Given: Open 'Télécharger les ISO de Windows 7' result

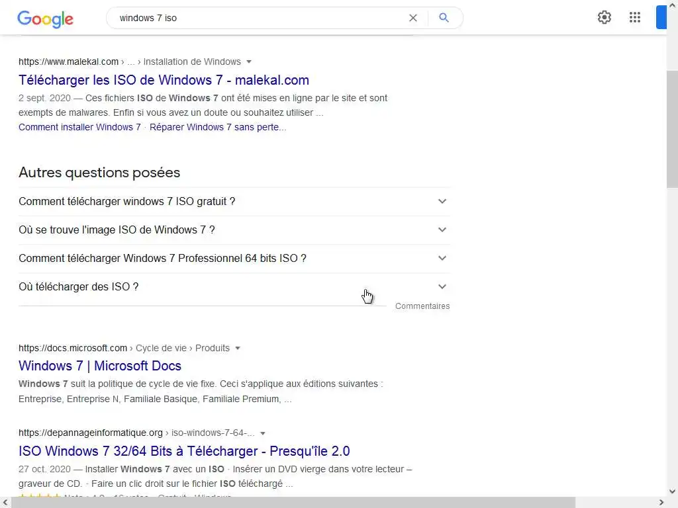Looking at the screenshot, I should [164, 80].
